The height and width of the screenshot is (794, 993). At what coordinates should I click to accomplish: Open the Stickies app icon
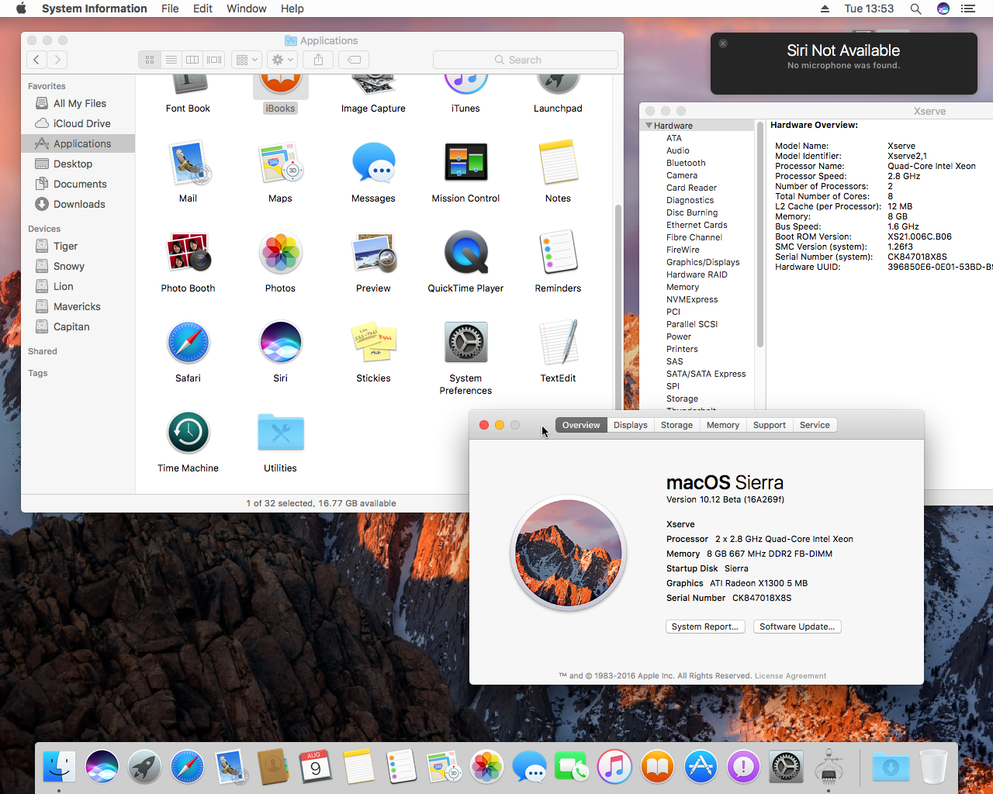[373, 343]
